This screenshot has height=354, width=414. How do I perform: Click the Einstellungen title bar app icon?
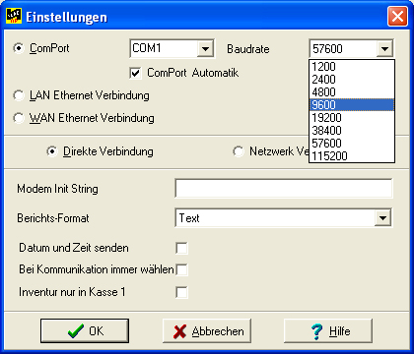(x=14, y=16)
